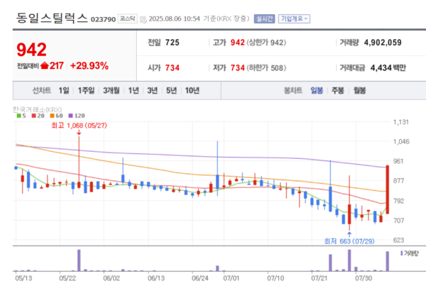Select the 1주일 line chart tab
Image resolution: width=426 pixels, height=291 pixels.
pyautogui.click(x=86, y=90)
